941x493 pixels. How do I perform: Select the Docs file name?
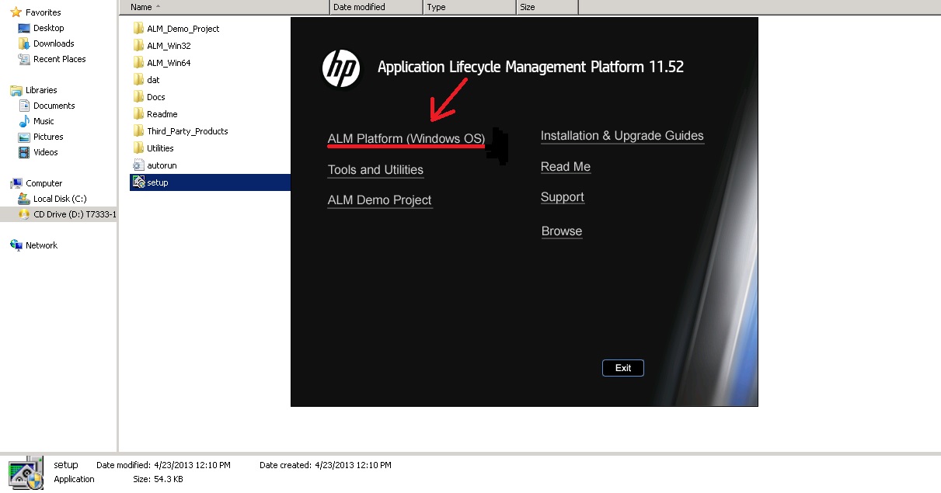156,97
